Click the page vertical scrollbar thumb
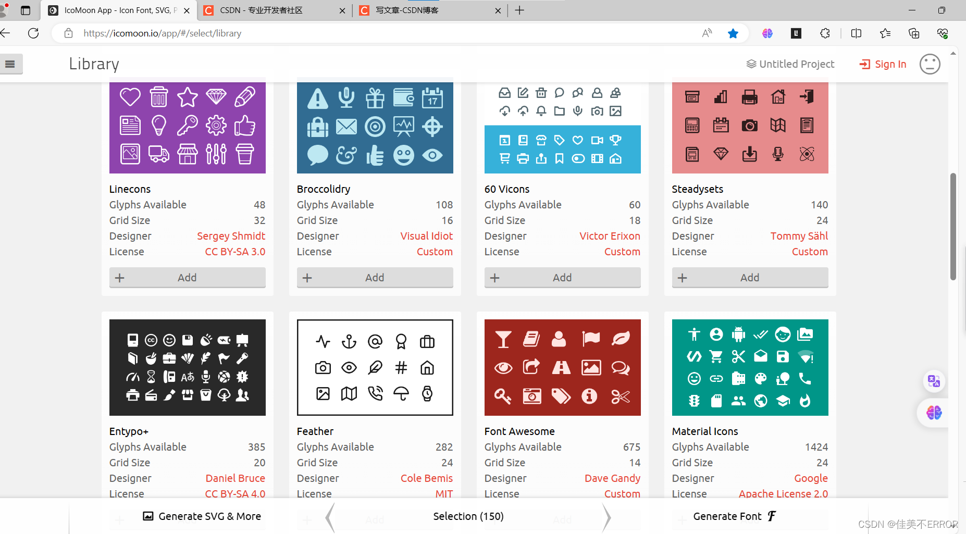This screenshot has height=534, width=966. 953,226
